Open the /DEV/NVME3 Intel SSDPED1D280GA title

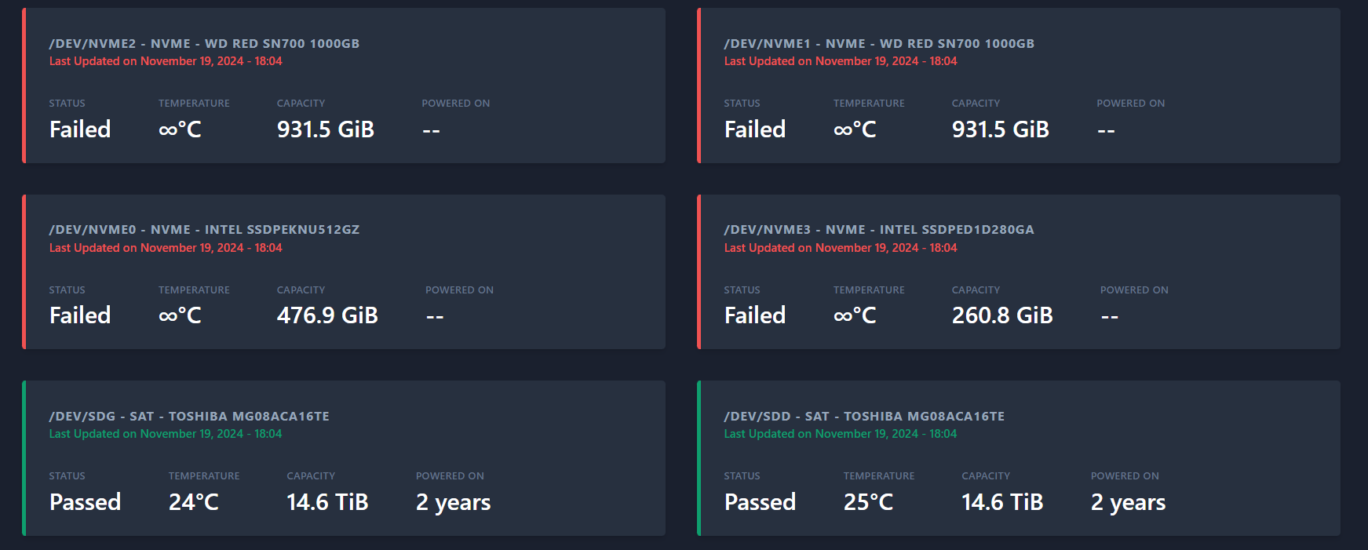pos(879,230)
